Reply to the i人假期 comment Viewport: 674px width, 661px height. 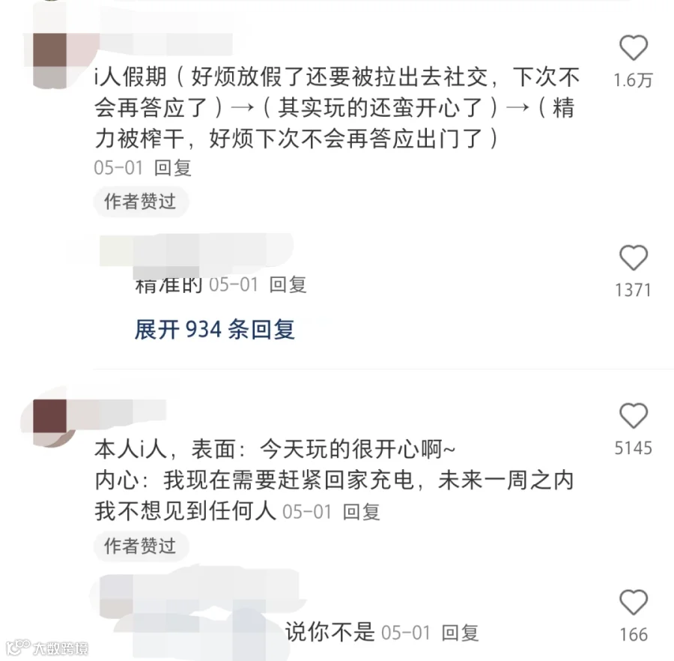point(172,168)
